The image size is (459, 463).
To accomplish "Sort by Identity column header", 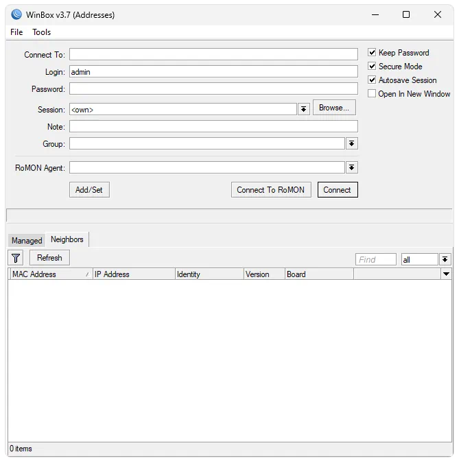I will click(x=209, y=274).
